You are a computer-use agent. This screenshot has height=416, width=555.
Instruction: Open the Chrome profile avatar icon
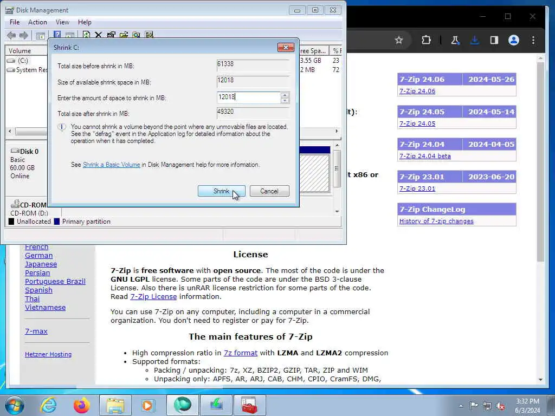(514, 40)
